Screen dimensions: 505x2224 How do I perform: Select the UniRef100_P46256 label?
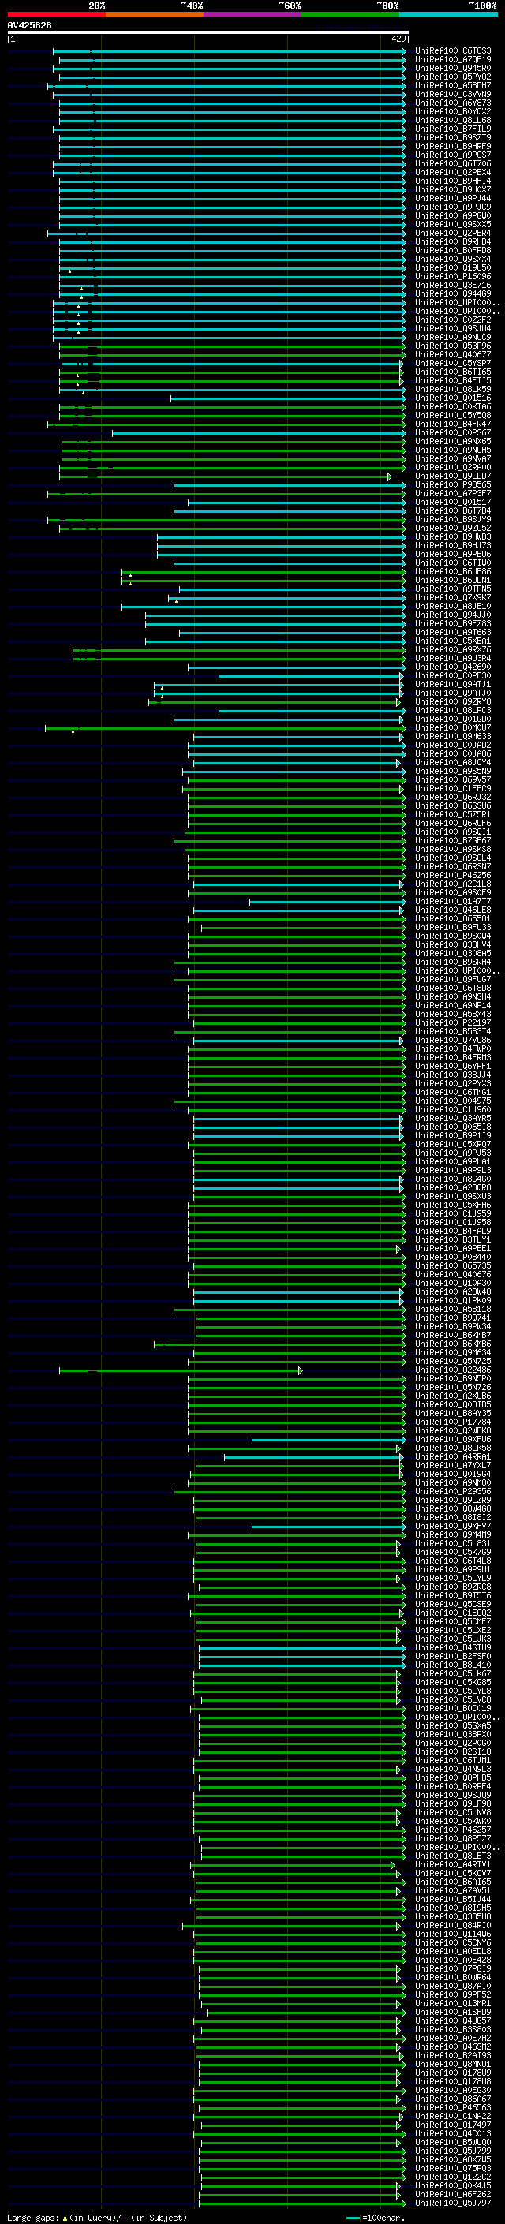tap(452, 876)
